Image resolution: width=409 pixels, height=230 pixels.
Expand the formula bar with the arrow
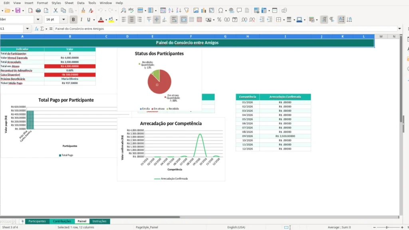point(399,29)
